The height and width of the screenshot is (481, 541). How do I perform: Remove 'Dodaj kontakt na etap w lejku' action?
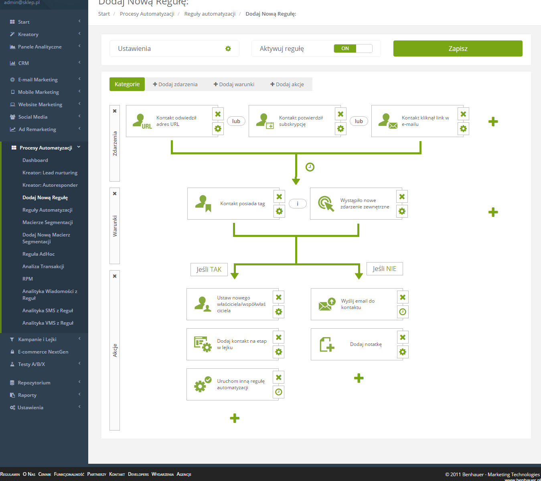click(278, 338)
